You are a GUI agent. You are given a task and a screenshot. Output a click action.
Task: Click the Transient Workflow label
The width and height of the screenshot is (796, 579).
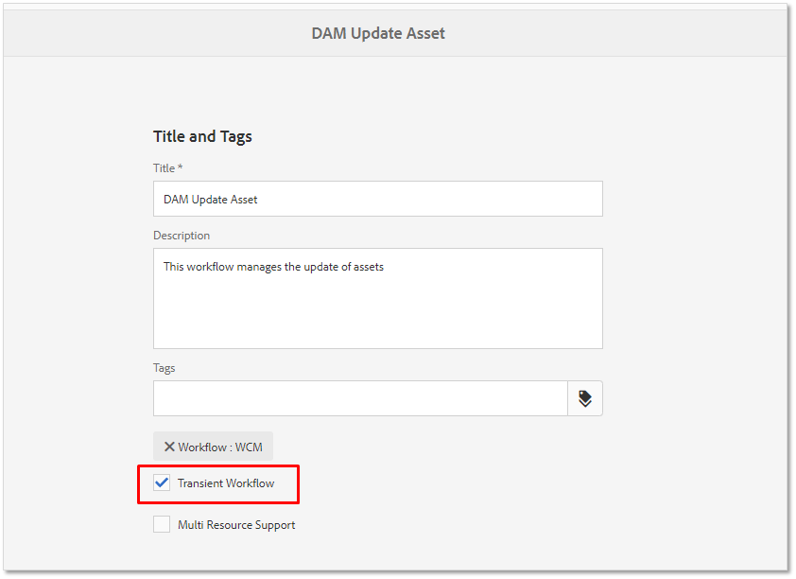tap(226, 483)
